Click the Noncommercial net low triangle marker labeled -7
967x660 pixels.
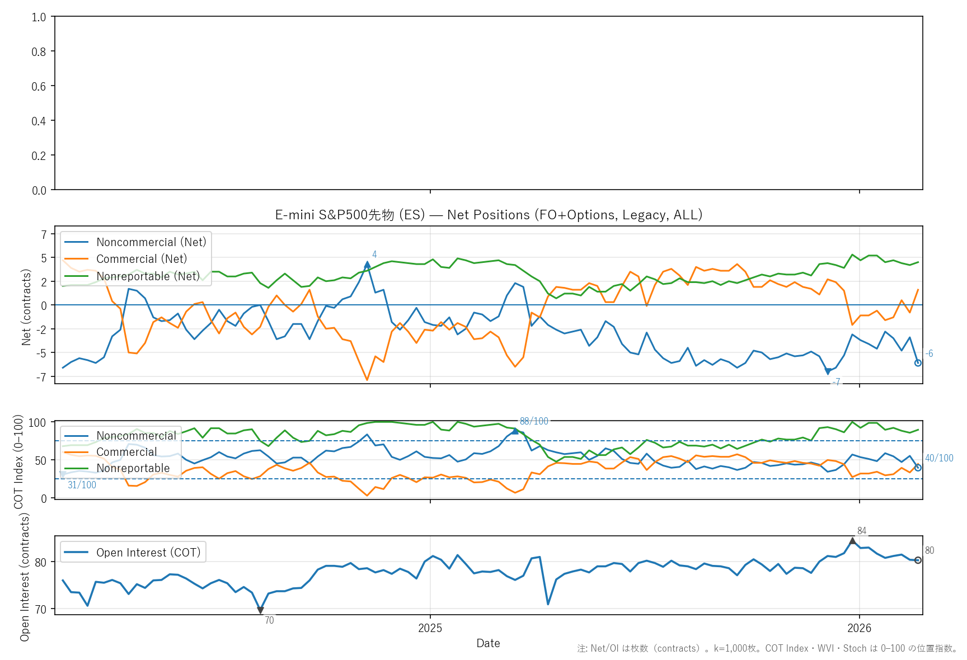(x=828, y=371)
